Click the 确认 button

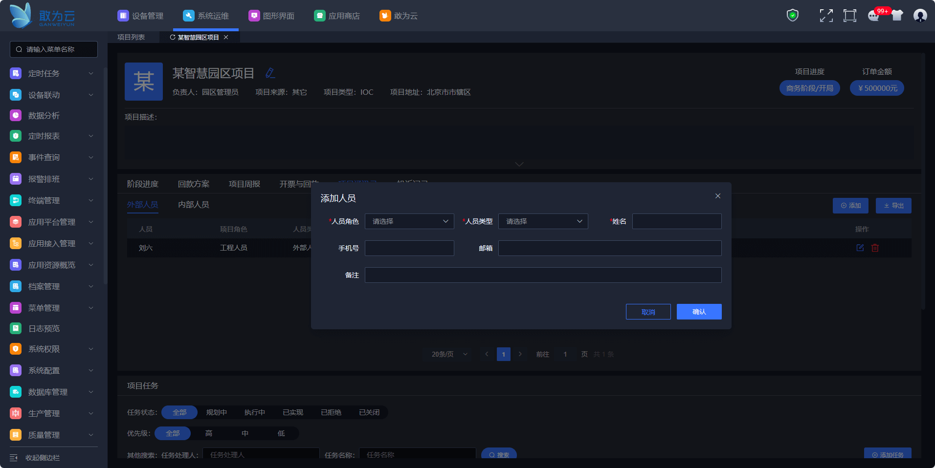coord(699,312)
